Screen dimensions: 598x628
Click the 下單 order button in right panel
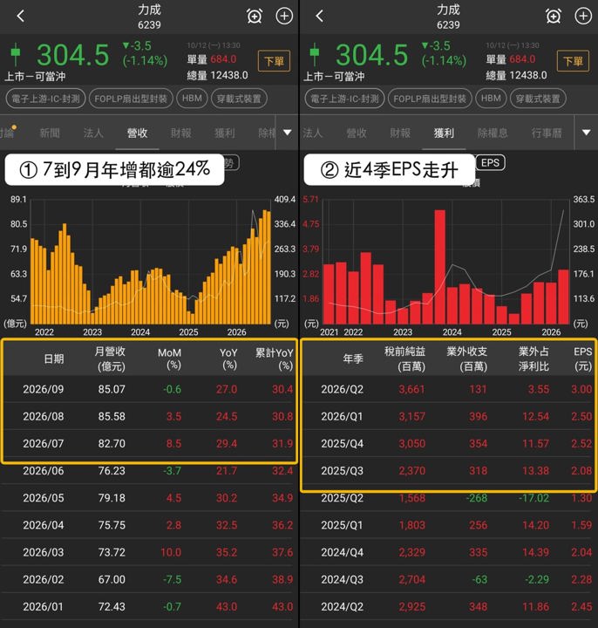coord(573,61)
